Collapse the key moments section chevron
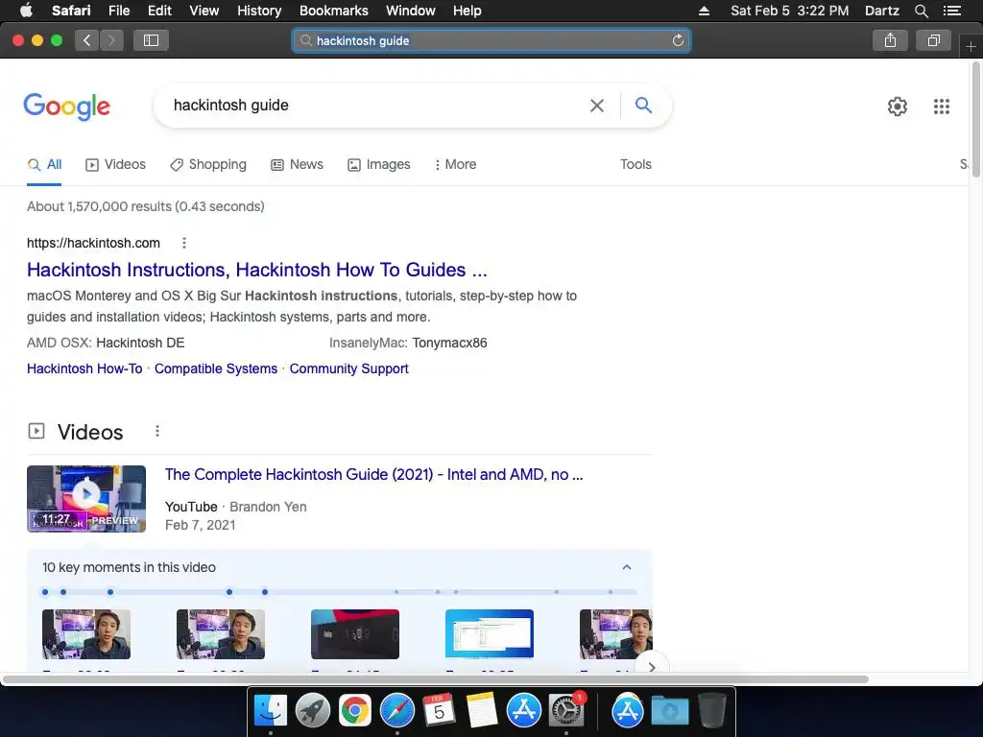 coord(626,567)
